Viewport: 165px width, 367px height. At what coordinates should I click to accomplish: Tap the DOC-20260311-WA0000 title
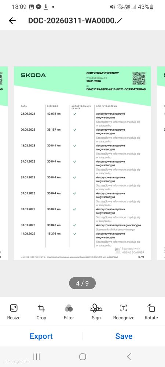pyautogui.click(x=72, y=21)
